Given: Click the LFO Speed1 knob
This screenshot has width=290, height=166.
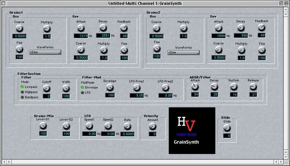Looking at the screenshot, I should [x=89, y=126].
